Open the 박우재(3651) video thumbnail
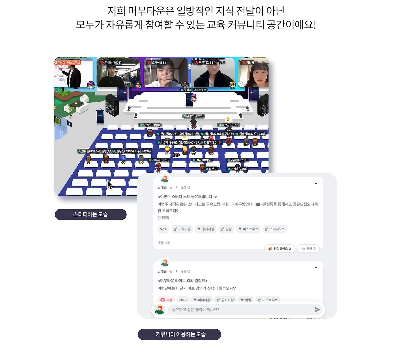 click(213, 73)
